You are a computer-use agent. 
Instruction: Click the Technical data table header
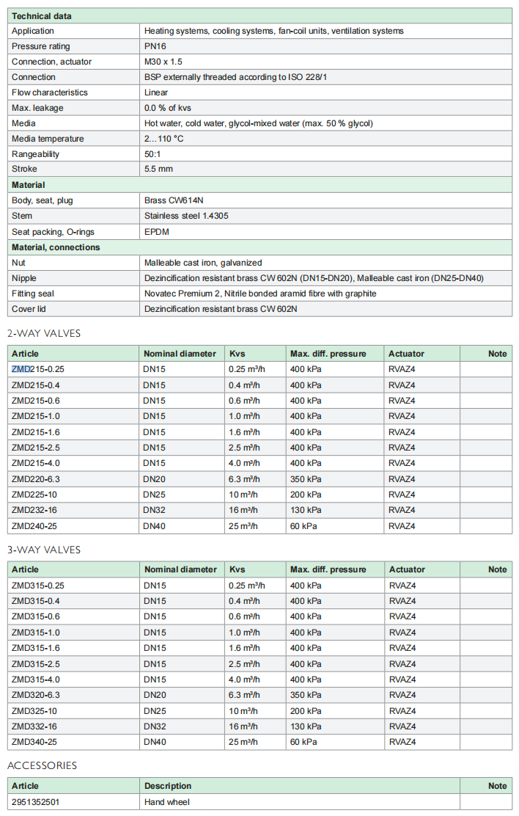click(x=42, y=15)
